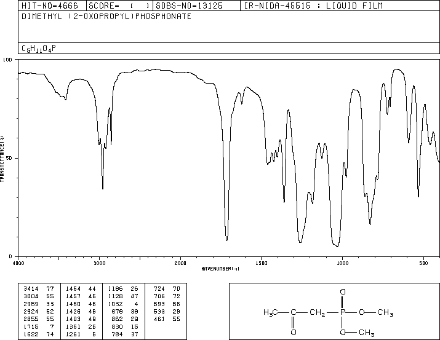The height and width of the screenshot is (340, 440).
Task: Pick the 830 peak table entry
Action: [x=117, y=326]
